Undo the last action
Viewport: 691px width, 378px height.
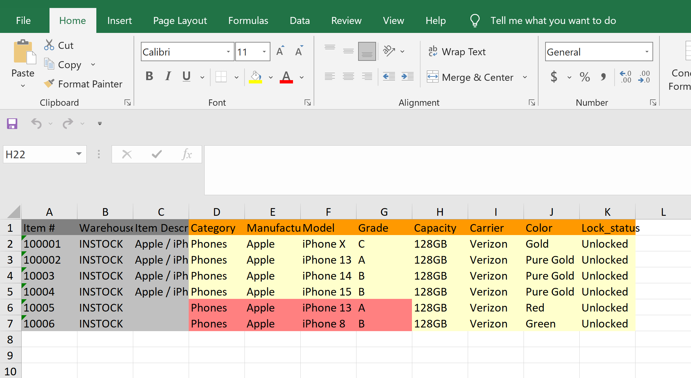pyautogui.click(x=36, y=124)
